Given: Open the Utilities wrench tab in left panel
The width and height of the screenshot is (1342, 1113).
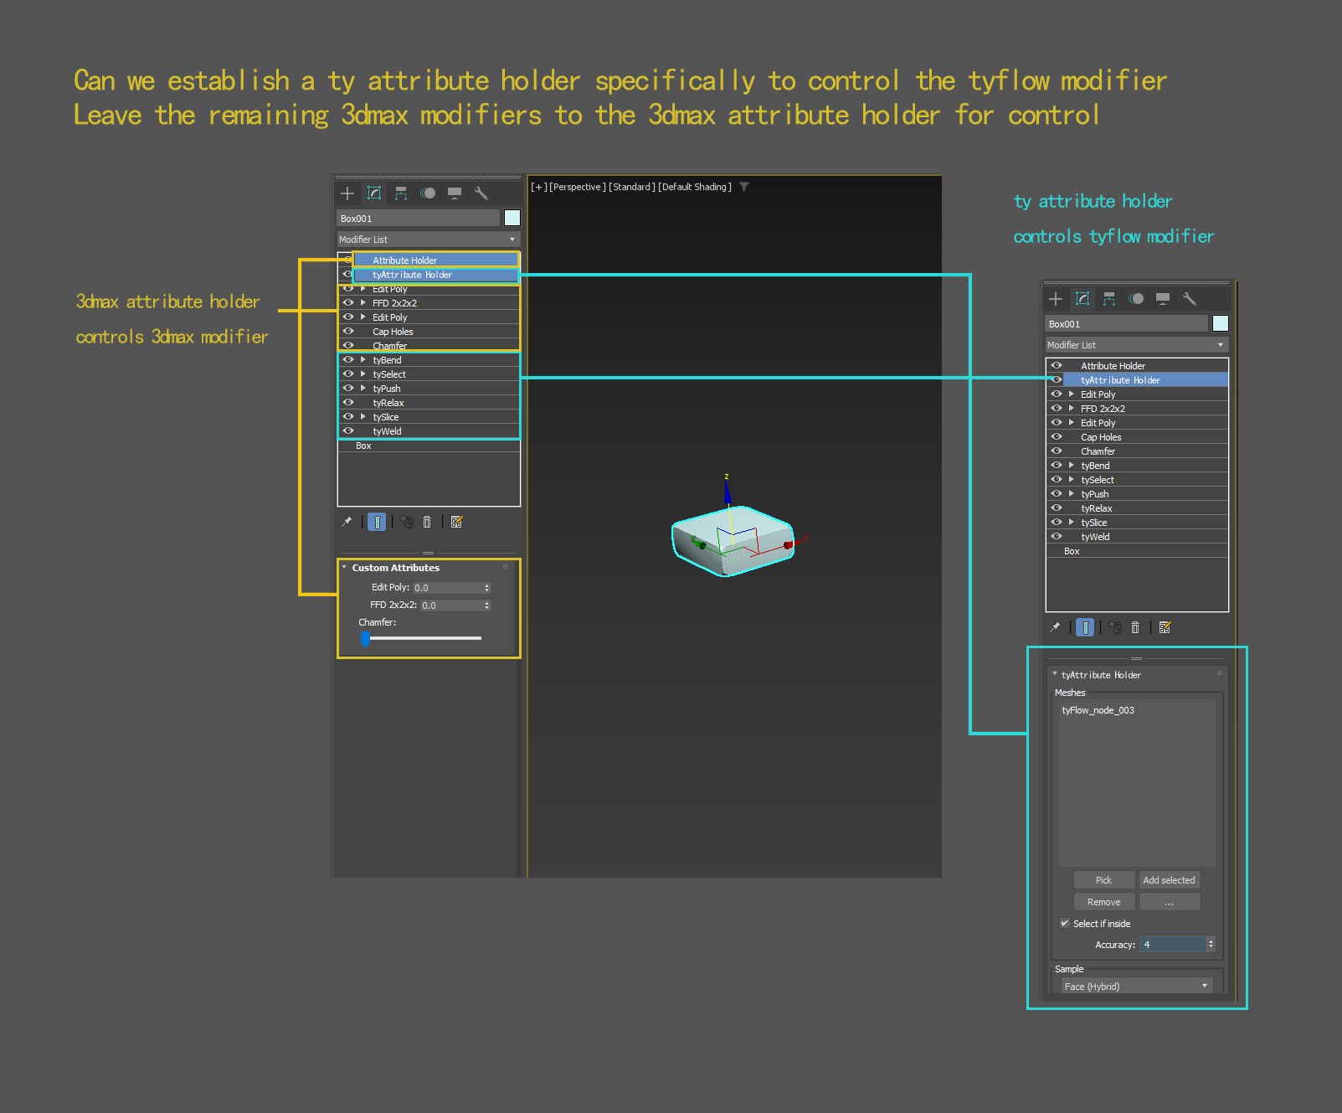Looking at the screenshot, I should tap(481, 193).
